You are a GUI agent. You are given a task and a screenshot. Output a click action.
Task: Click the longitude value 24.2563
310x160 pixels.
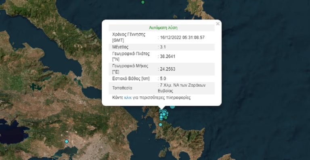(x=164, y=69)
